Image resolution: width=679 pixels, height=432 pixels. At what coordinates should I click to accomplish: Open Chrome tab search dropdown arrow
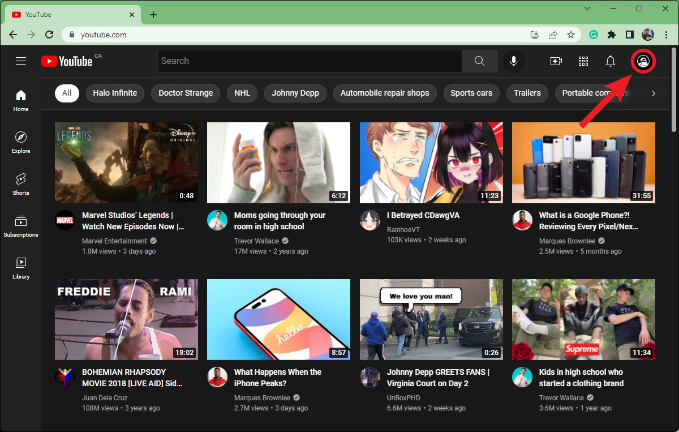point(587,8)
